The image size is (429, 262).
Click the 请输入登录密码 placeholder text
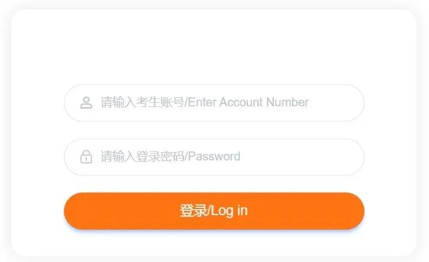[x=142, y=156]
